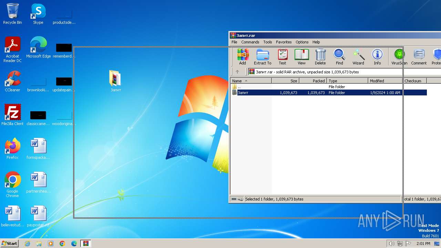441x248 pixels.
Task: Click the Find magnifier icon
Action: [339, 57]
